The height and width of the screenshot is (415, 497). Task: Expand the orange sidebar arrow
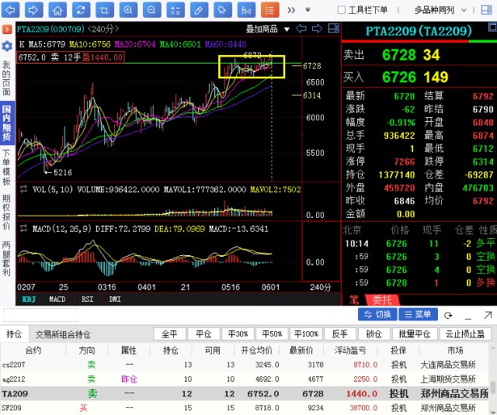point(7,29)
